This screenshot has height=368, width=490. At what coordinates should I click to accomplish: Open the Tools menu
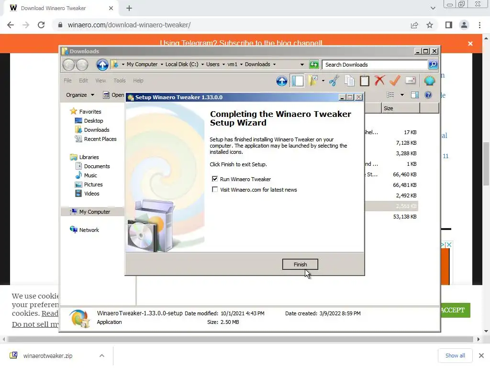pos(120,80)
